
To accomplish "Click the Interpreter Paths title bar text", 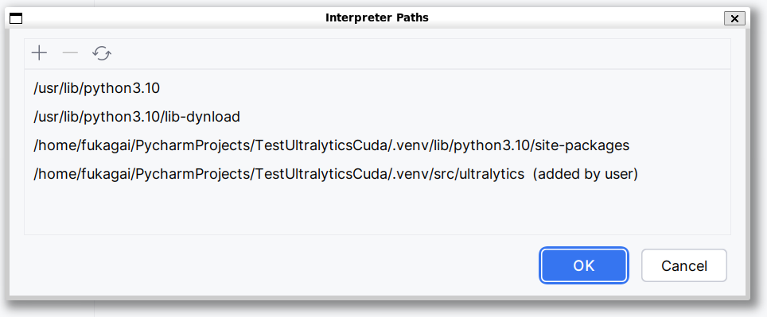I will tap(376, 18).
